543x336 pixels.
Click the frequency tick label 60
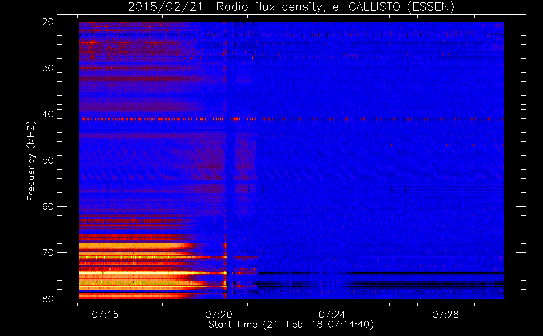[48, 207]
